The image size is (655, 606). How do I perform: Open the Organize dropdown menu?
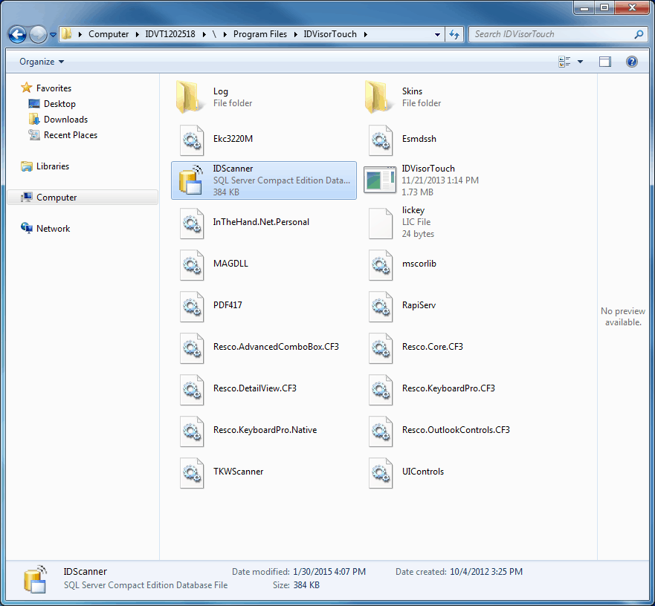[36, 61]
